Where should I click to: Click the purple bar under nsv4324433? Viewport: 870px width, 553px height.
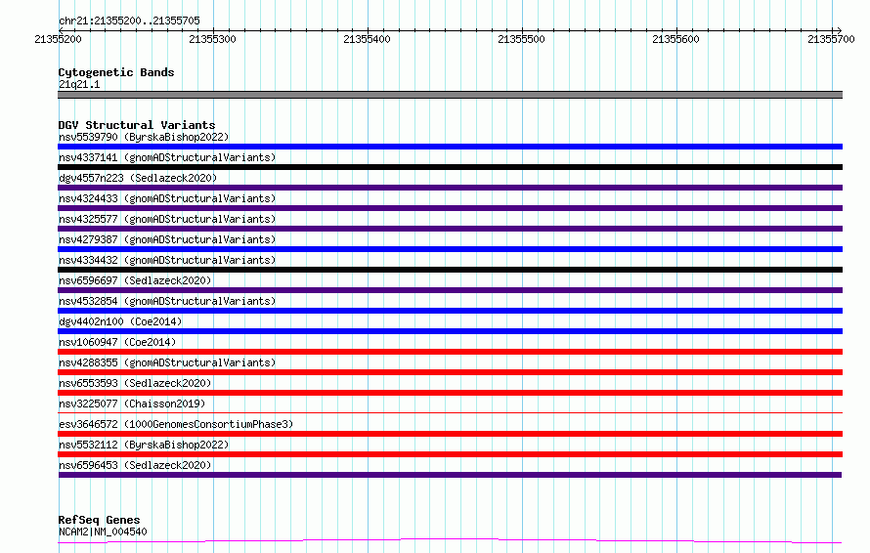(450, 208)
